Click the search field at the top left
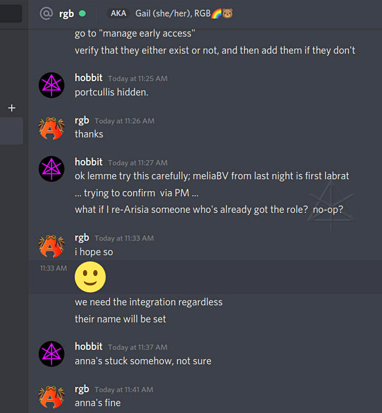This screenshot has width=382, height=413. coord(11,13)
